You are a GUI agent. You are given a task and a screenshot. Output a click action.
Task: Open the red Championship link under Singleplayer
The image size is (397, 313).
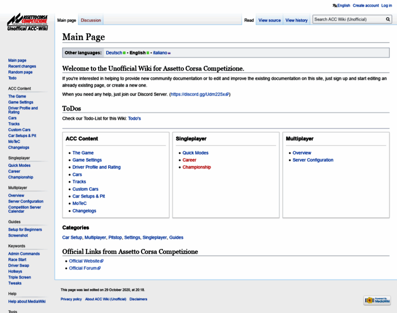pos(196,167)
